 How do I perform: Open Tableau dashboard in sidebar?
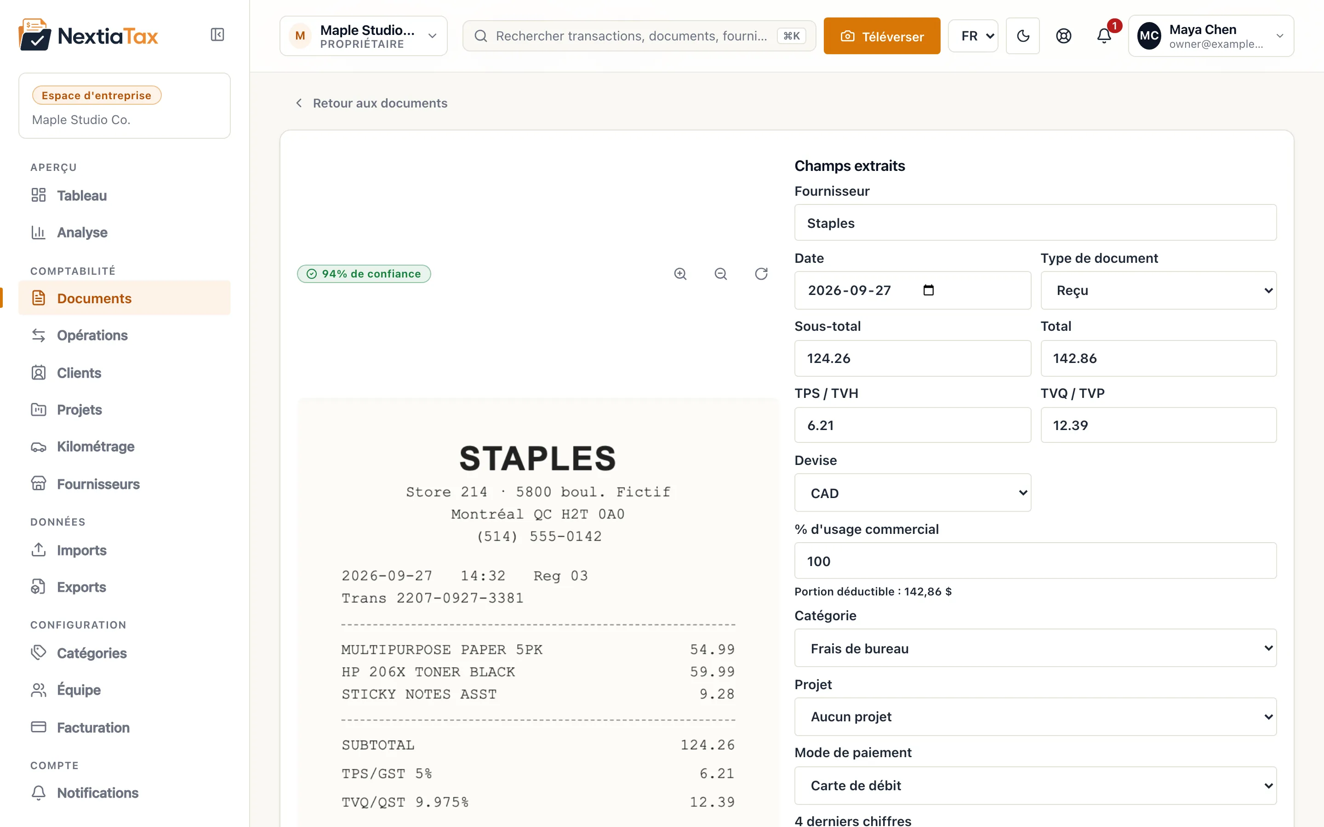[124, 195]
